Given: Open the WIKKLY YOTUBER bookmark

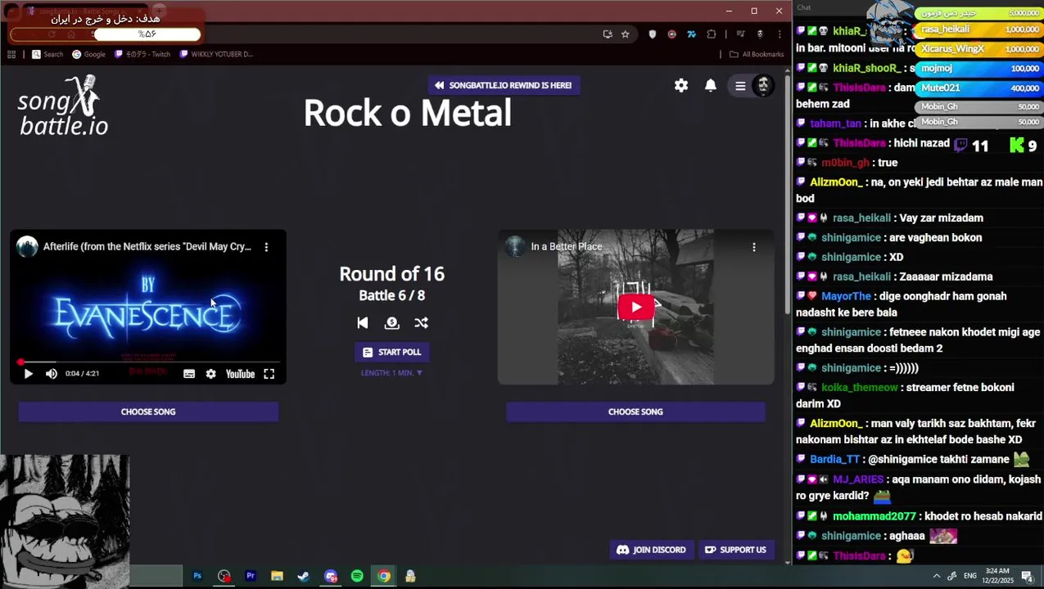Looking at the screenshot, I should pyautogui.click(x=216, y=54).
